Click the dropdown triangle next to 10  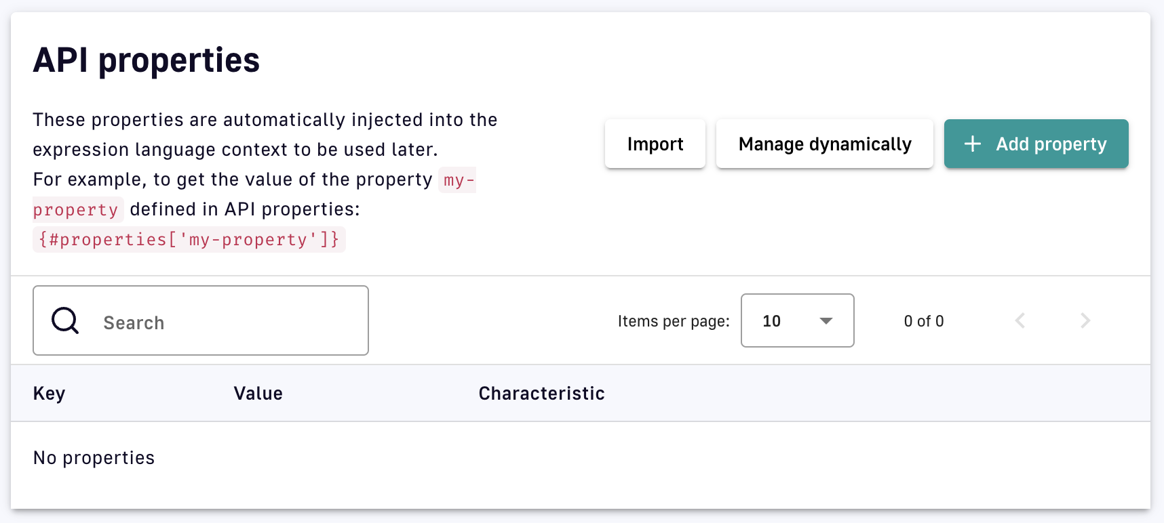[826, 320]
